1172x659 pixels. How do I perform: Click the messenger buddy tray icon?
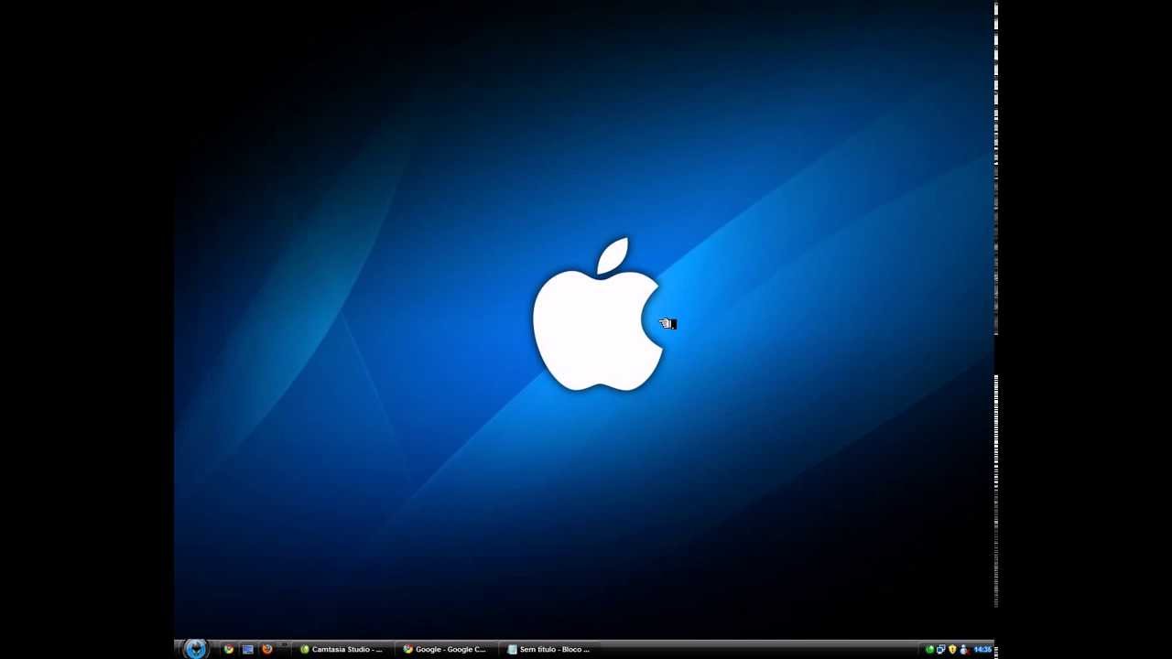click(x=963, y=650)
